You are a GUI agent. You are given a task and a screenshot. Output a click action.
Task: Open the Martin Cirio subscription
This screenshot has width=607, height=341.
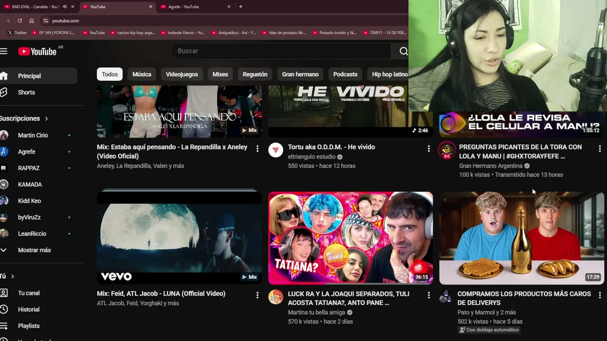click(38, 135)
